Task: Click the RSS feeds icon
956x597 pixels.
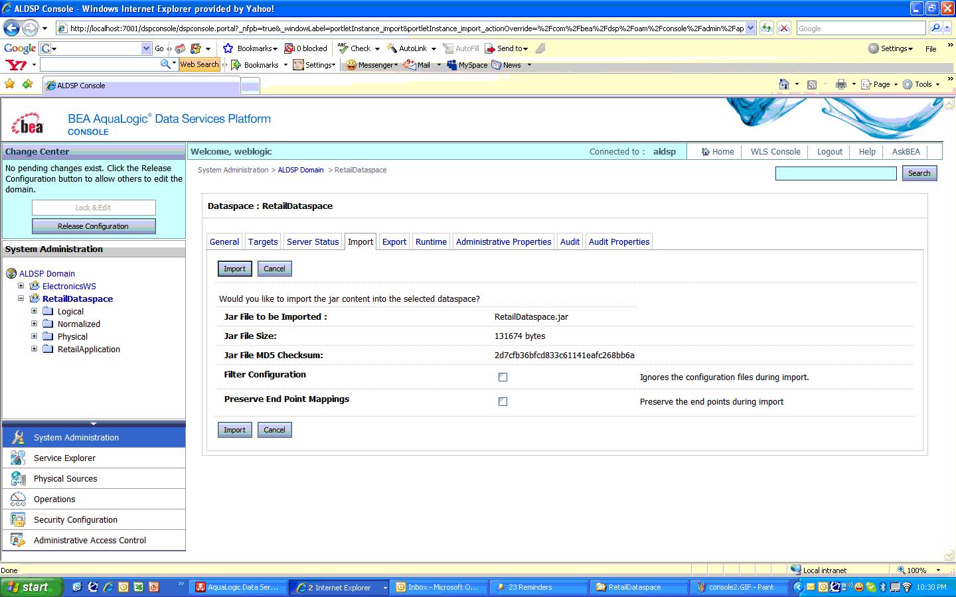Action: point(811,84)
